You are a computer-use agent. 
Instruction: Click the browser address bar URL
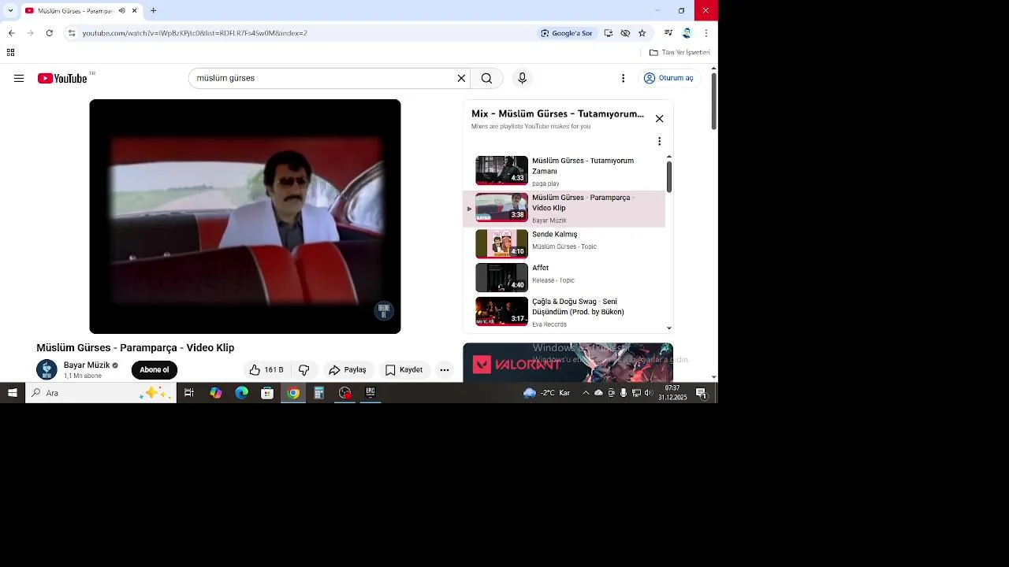click(x=195, y=33)
